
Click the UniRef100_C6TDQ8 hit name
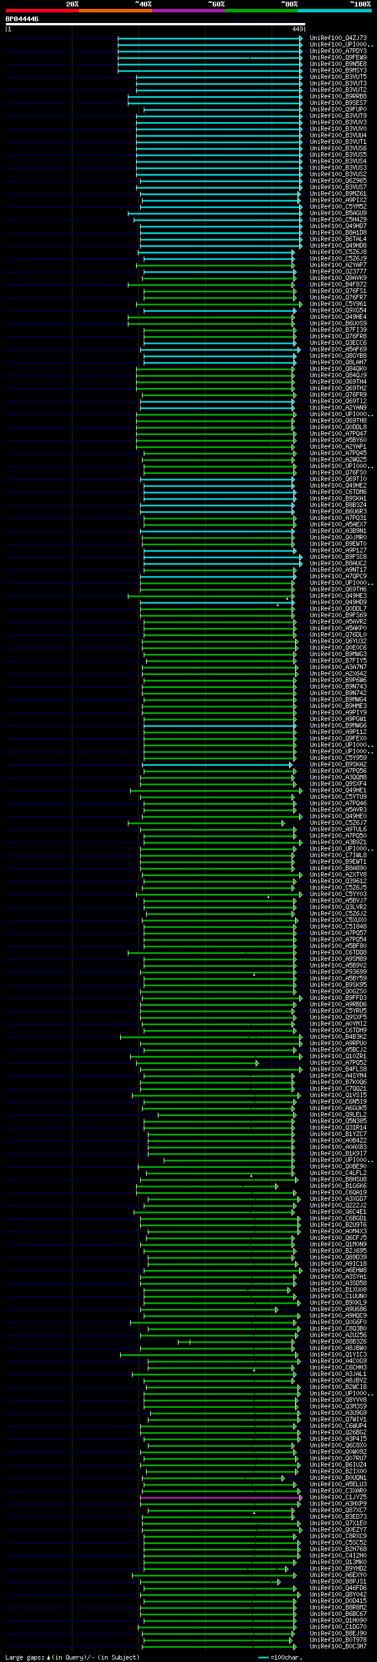[x=338, y=952]
